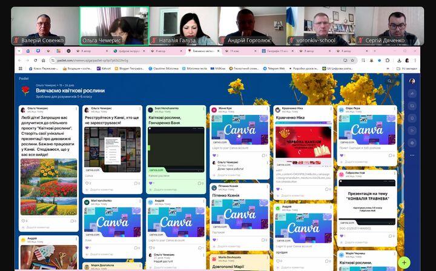
Task: Click the comment icon on Ольга Чемерис welcome post
Action: tap(71, 221)
